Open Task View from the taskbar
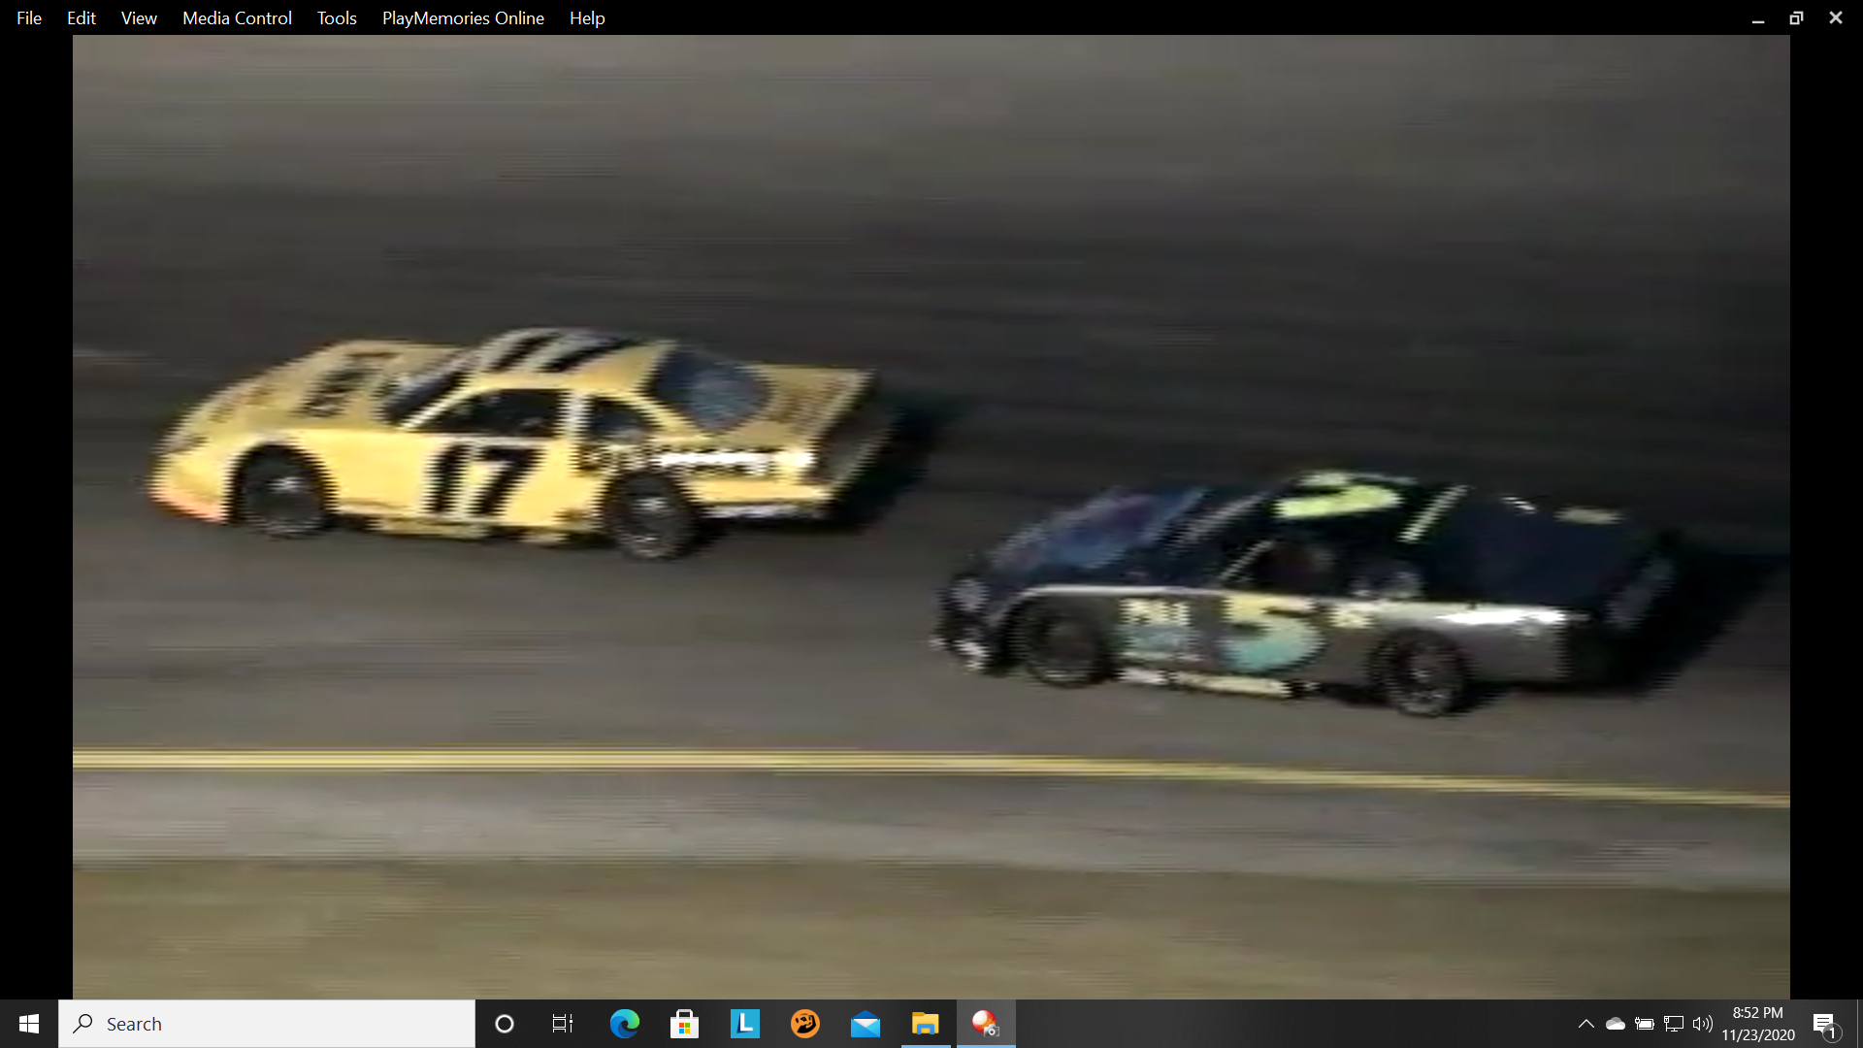1863x1048 pixels. pyautogui.click(x=562, y=1024)
